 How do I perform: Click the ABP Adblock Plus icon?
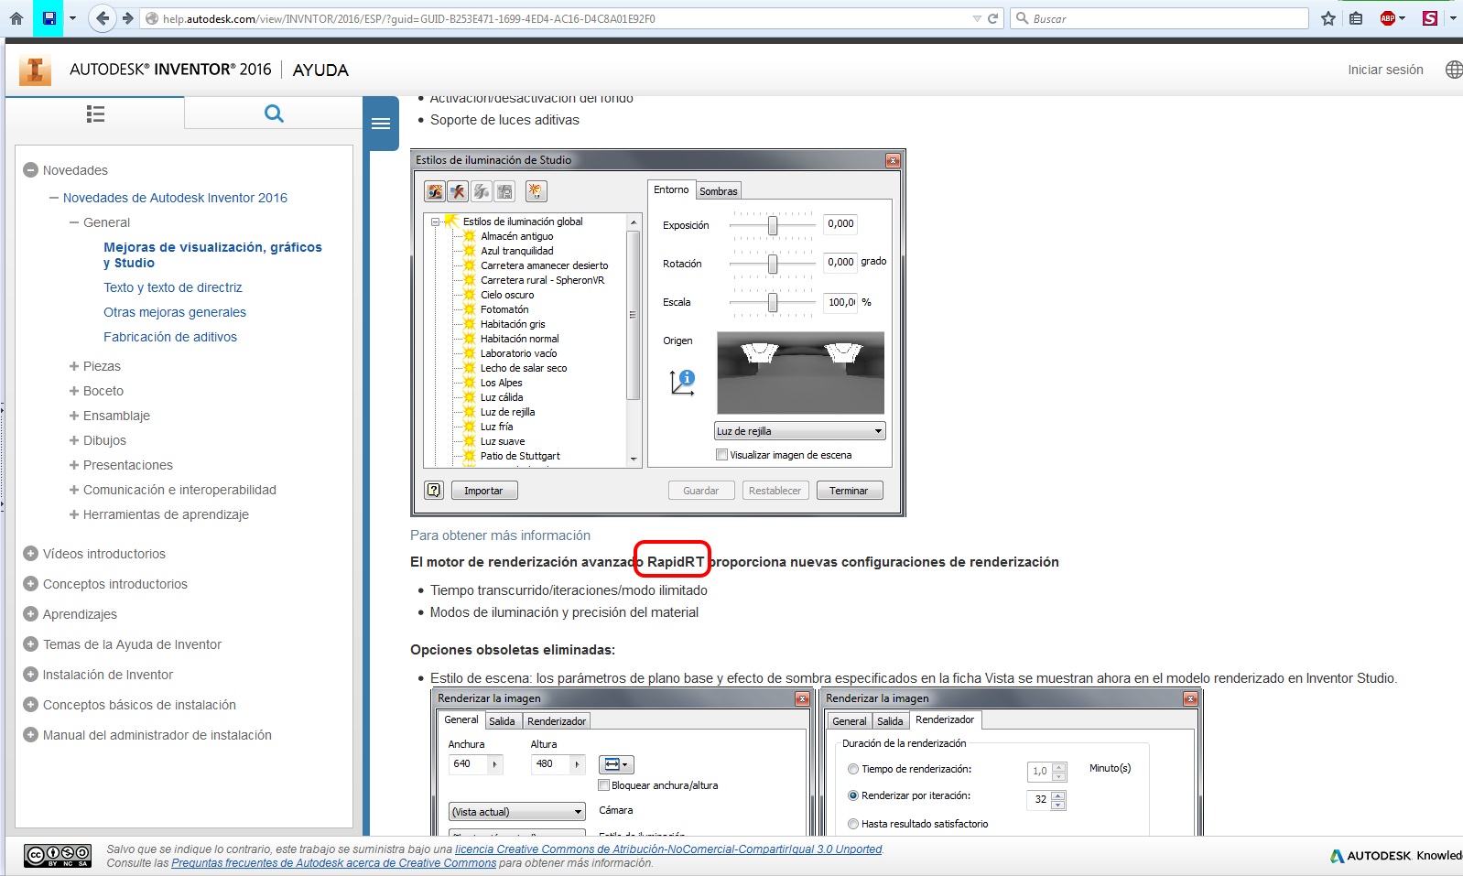(1388, 18)
